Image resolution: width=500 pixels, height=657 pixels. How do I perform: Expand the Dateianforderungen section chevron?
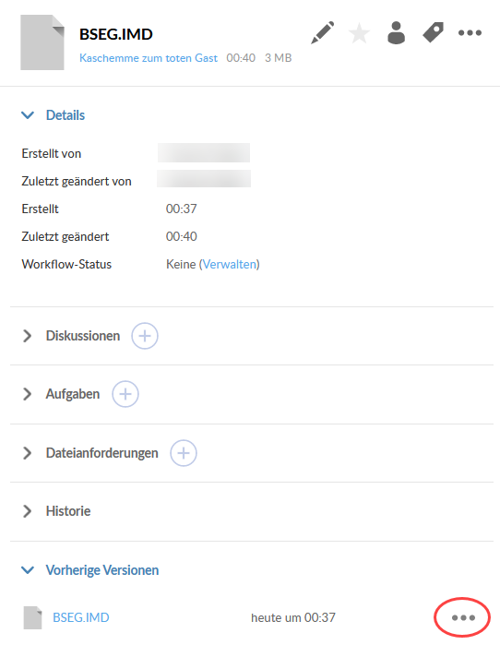click(x=28, y=453)
